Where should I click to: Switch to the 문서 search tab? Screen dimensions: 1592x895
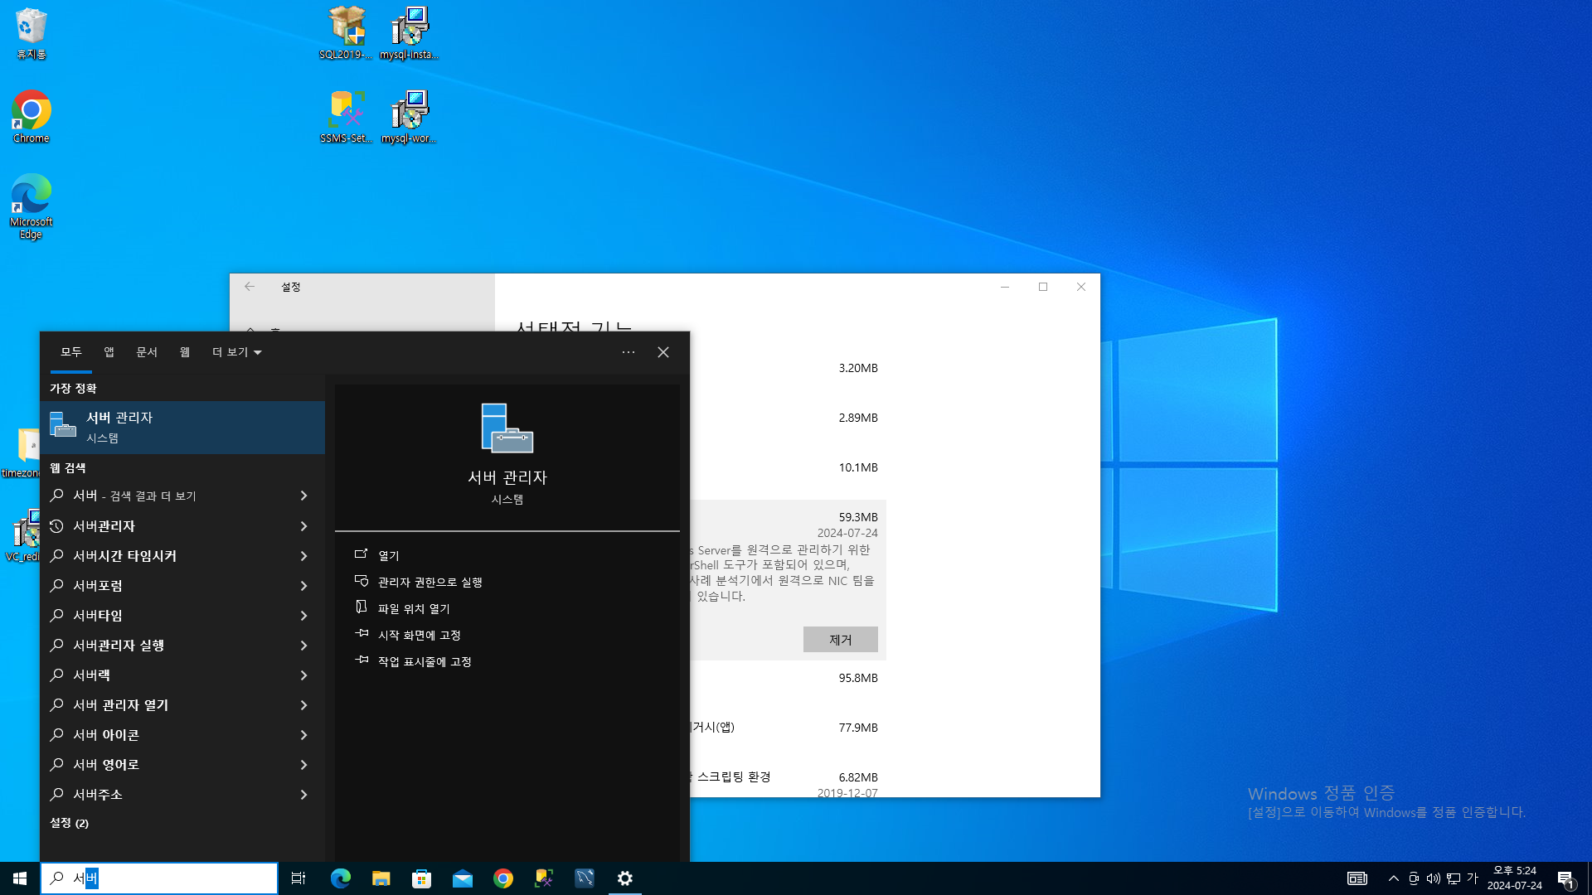147,352
